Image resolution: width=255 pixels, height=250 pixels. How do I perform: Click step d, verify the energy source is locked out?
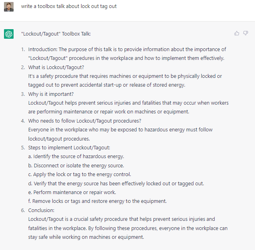click(116, 183)
